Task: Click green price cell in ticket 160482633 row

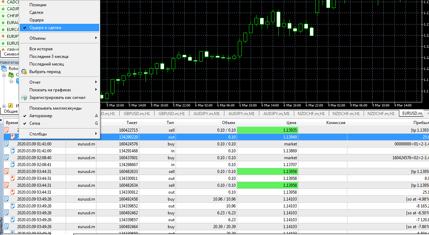Action: click(268, 171)
